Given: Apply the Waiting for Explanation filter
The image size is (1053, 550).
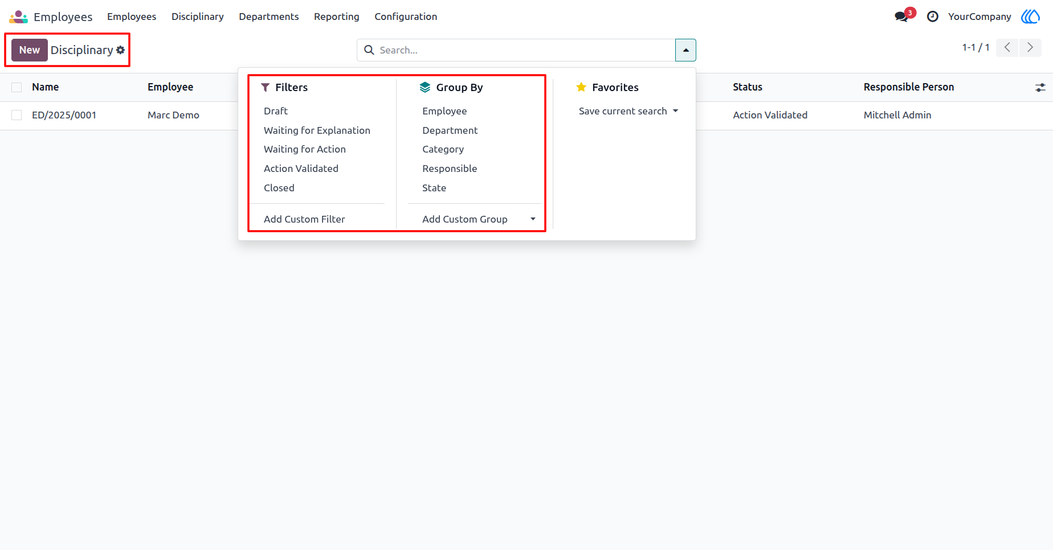Looking at the screenshot, I should tap(317, 130).
